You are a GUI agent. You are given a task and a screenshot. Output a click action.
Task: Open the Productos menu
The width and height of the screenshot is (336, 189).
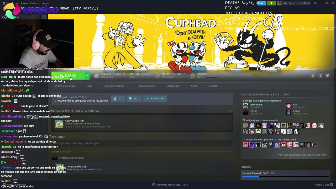tap(35, 3)
